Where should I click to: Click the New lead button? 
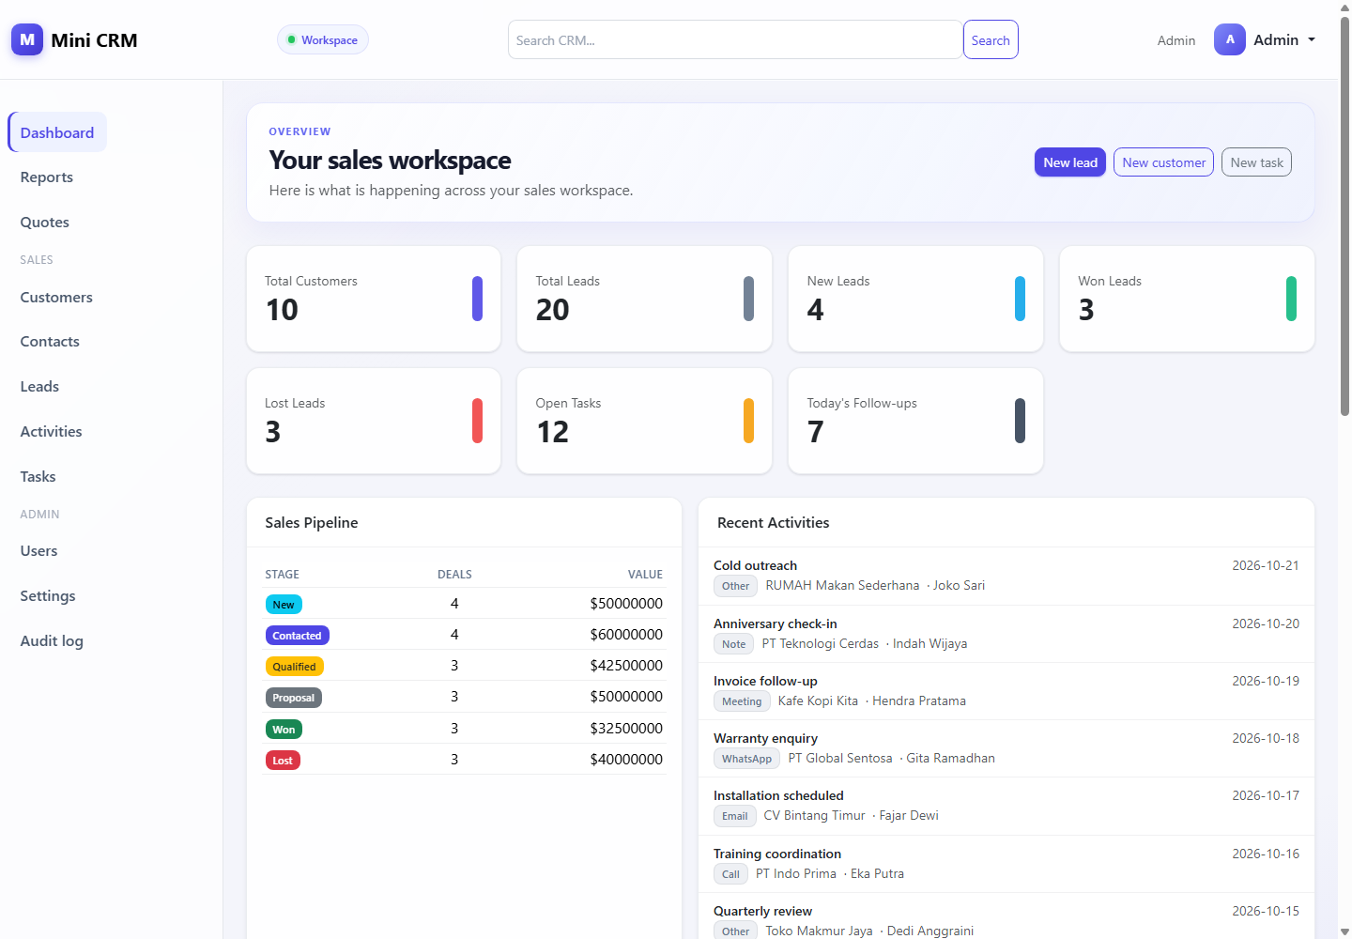[1070, 162]
